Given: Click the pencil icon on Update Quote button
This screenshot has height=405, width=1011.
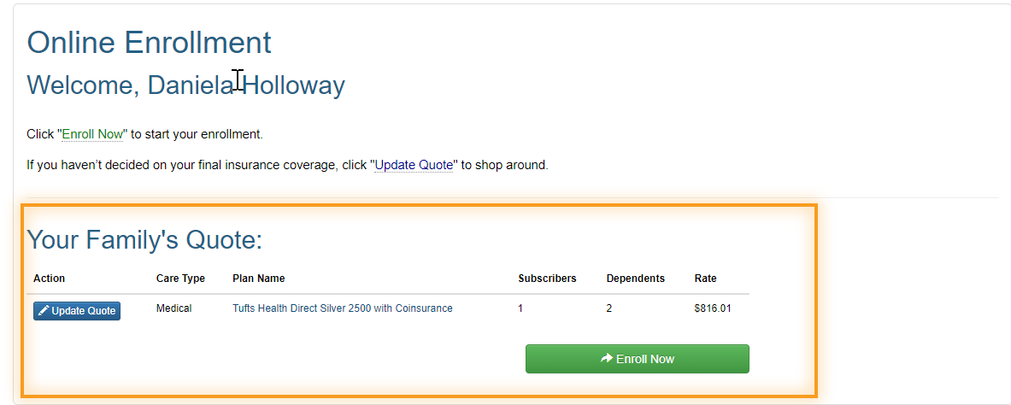Looking at the screenshot, I should point(44,311).
